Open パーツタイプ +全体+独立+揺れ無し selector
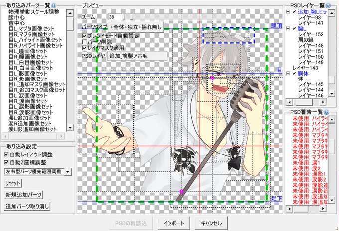Viewport: 339px width, 231px height. tap(135, 27)
